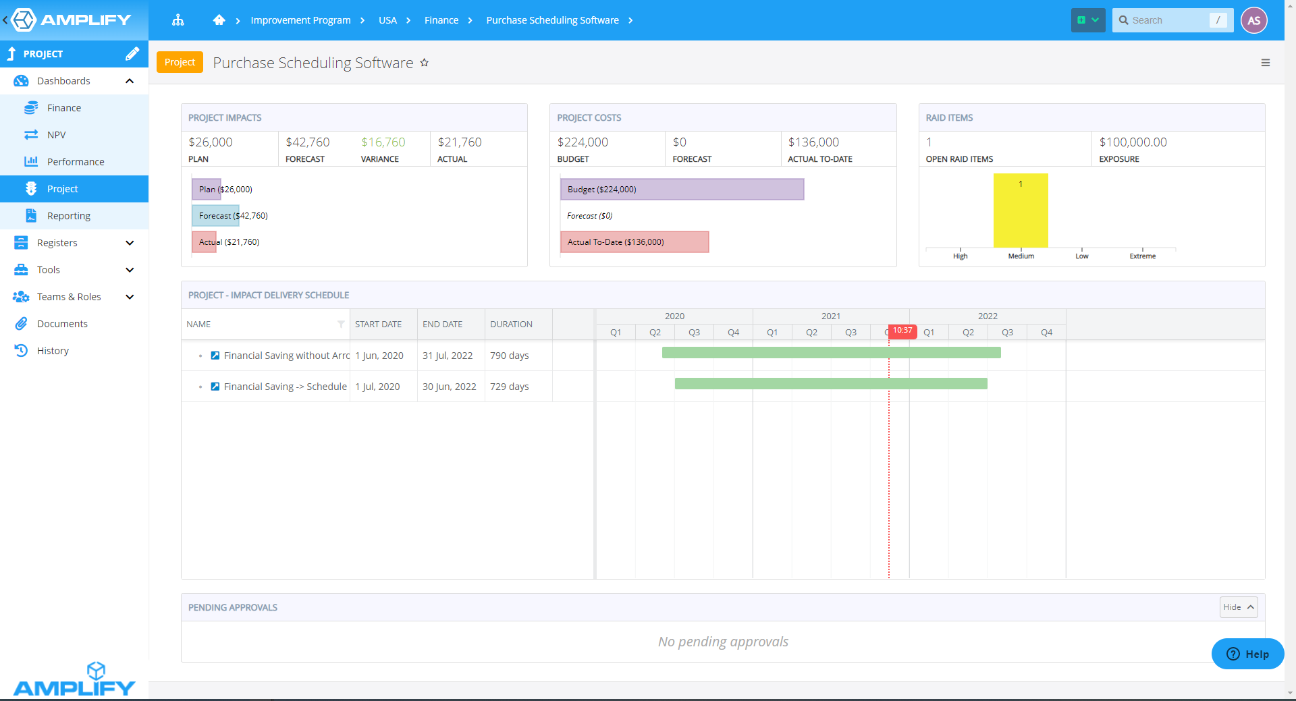Click the filter icon in NAME column
Screen dimensions: 1296x701
point(341,325)
